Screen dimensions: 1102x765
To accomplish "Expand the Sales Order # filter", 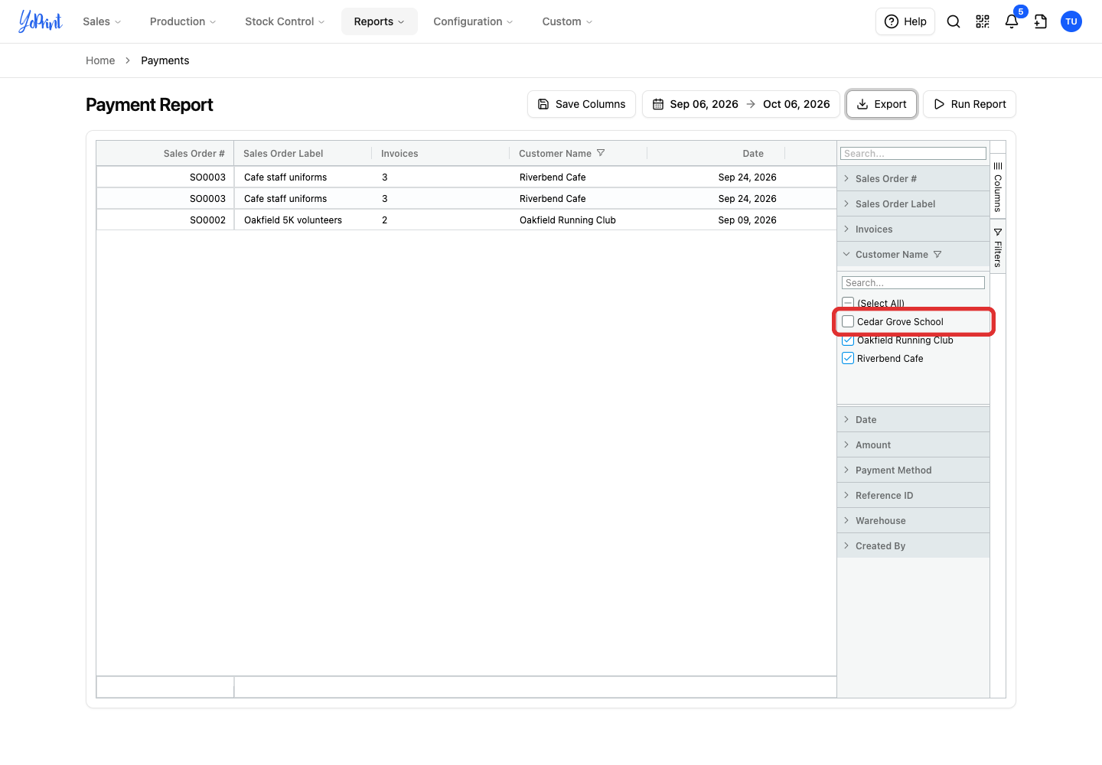I will 913,179.
